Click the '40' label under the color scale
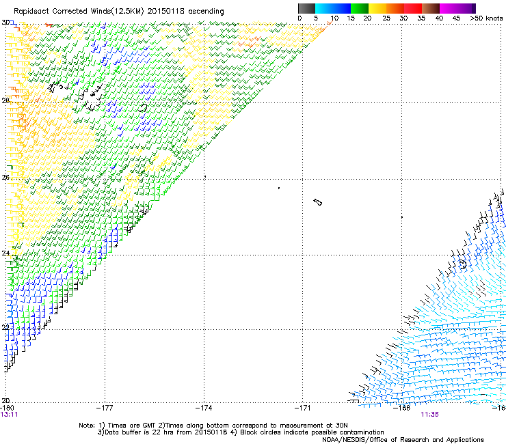 (x=439, y=18)
